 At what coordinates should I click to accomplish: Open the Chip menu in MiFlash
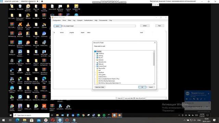[x=111, y=20]
